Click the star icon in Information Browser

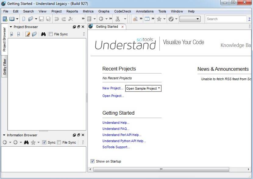tap(33, 142)
